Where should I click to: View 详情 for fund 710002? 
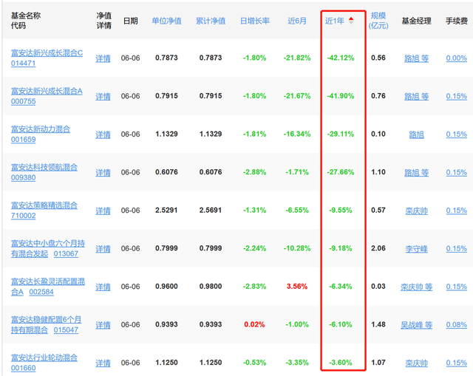click(x=103, y=211)
